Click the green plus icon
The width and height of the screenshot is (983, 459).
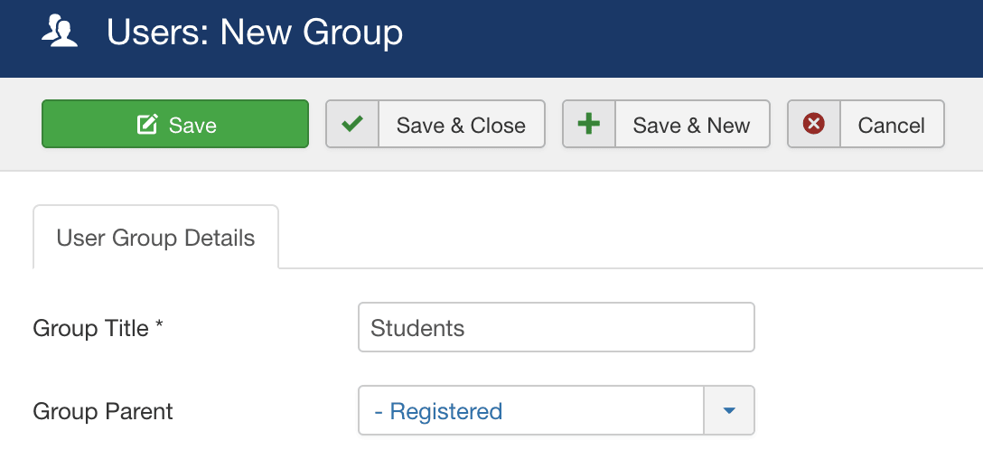[x=589, y=124]
